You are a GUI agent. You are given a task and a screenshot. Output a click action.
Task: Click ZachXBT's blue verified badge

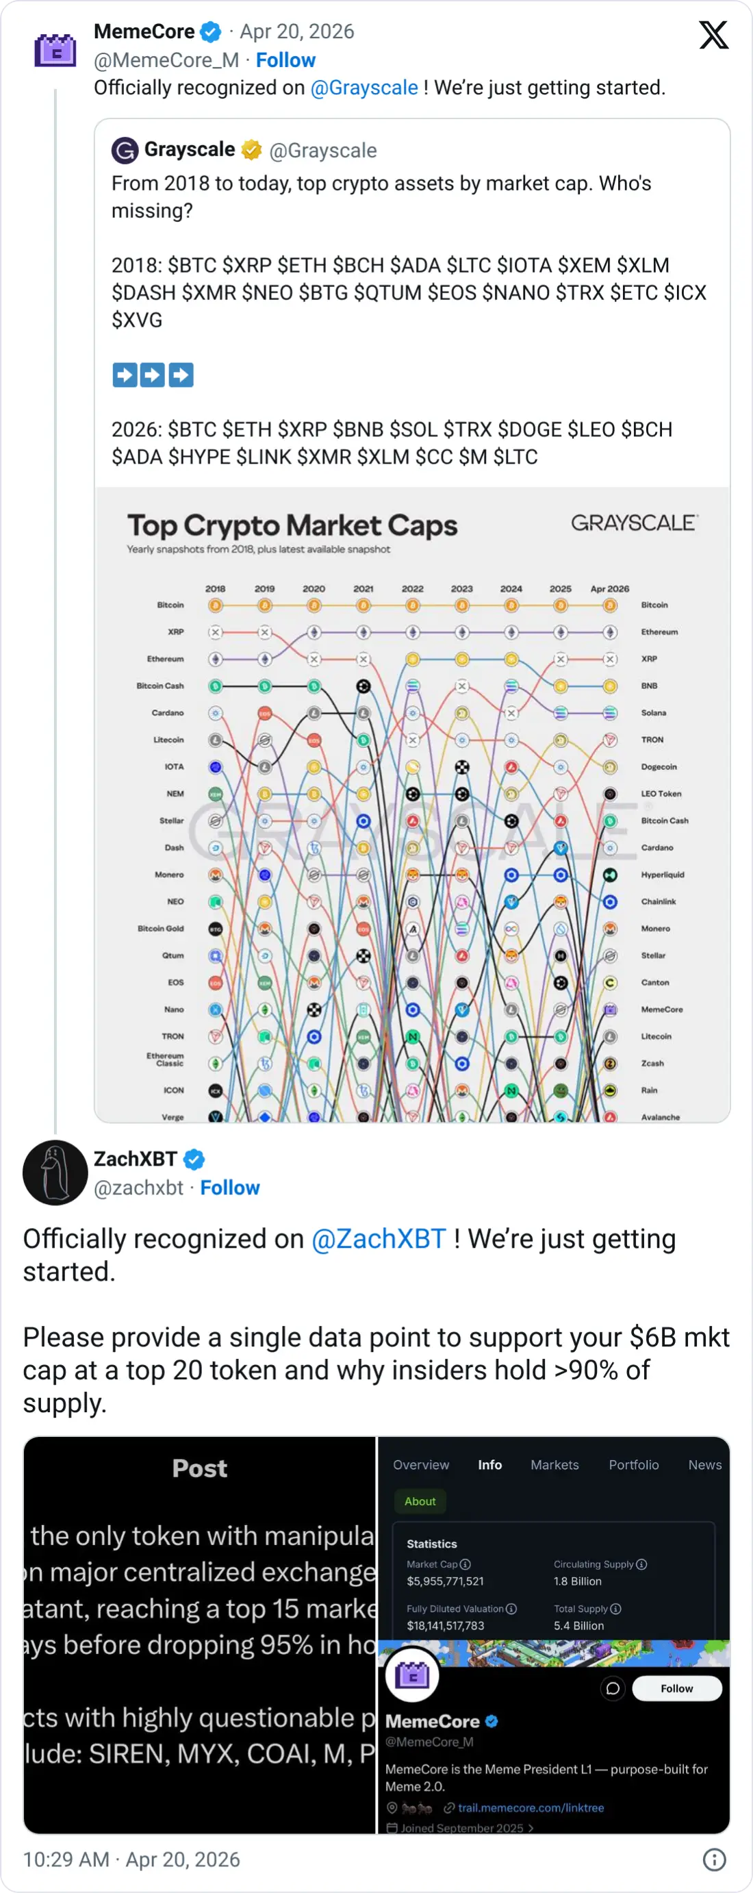(x=194, y=1159)
